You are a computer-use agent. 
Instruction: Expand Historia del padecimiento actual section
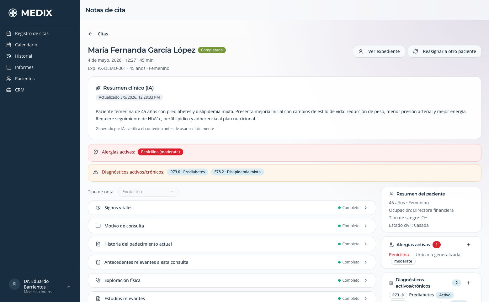click(232, 244)
